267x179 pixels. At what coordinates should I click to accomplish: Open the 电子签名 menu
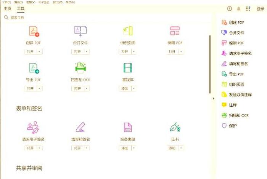click(44, 2)
